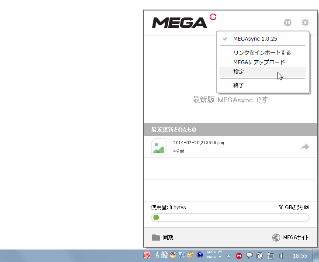Click the Show desktop button
The height and width of the screenshot is (262, 319).
(x=316, y=256)
